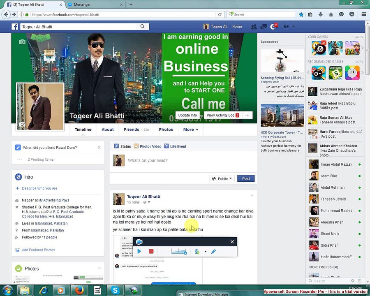The image size is (370, 296).
Task: Dismiss the Rawal Dam question card
Action: tap(99, 148)
